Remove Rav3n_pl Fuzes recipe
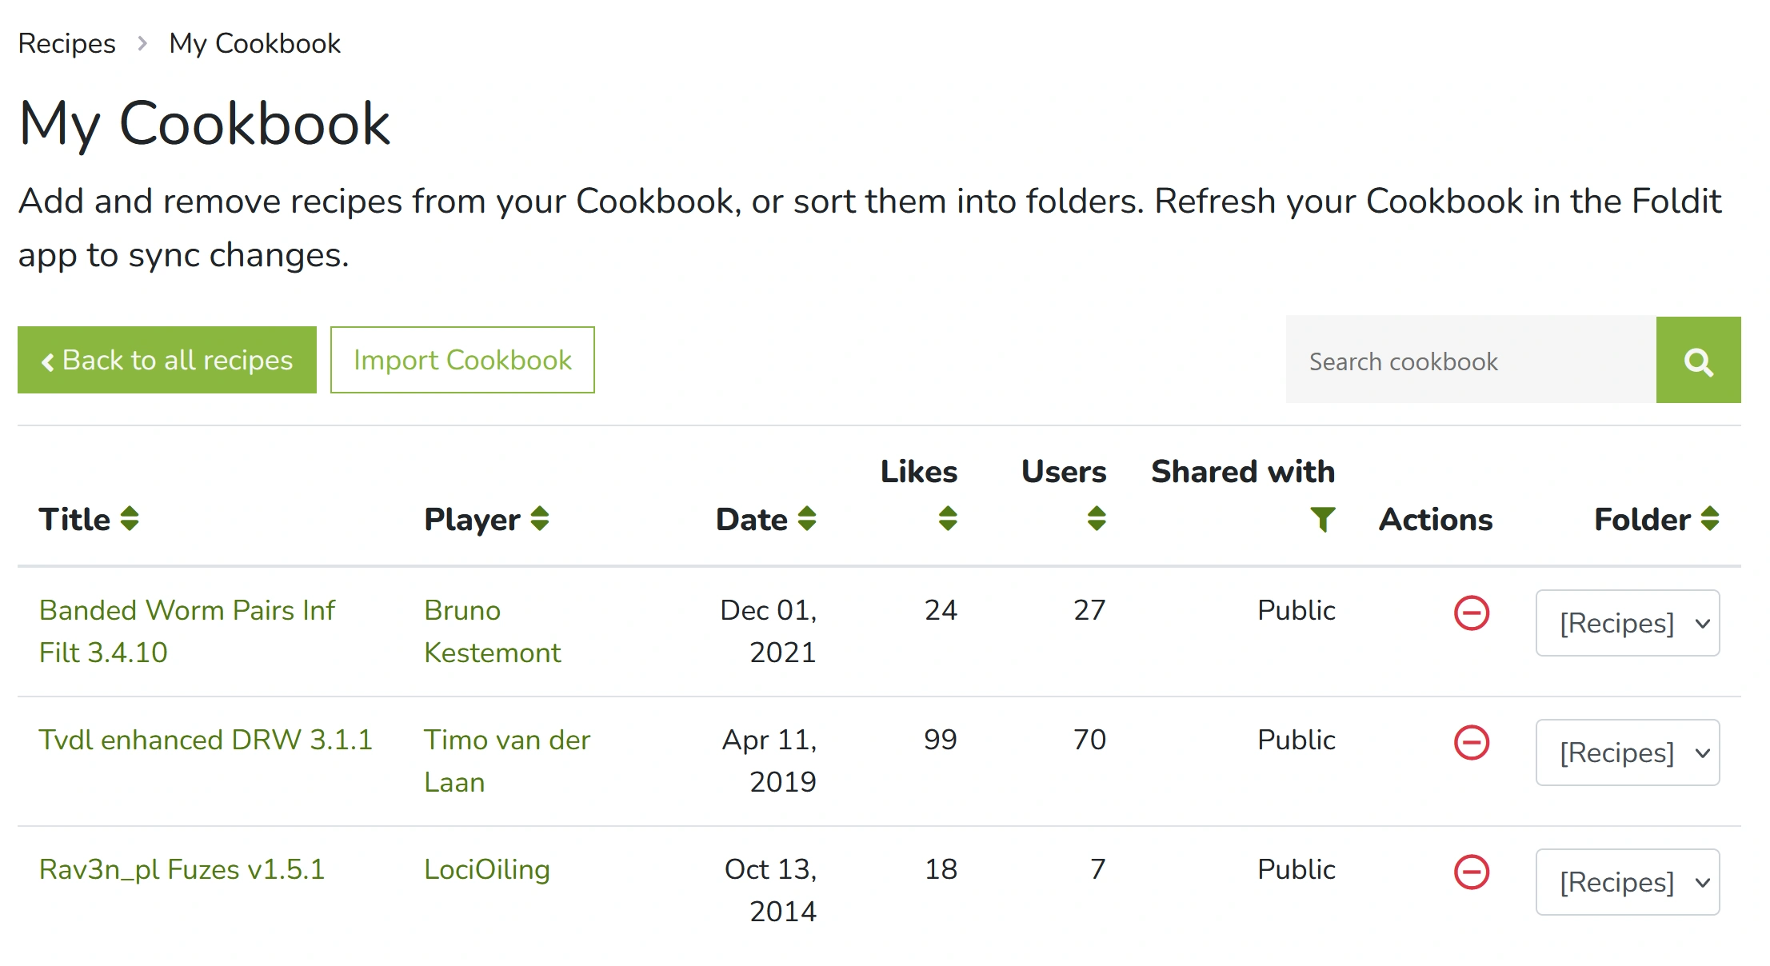The image size is (1770, 966). pyautogui.click(x=1471, y=872)
